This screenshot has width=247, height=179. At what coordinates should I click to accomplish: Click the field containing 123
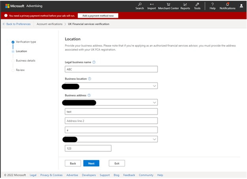[88, 148]
